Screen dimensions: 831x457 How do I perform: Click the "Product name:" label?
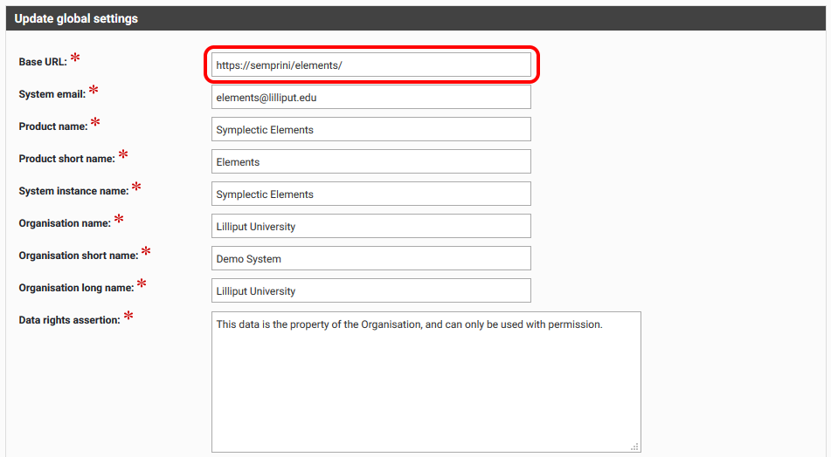tap(53, 126)
